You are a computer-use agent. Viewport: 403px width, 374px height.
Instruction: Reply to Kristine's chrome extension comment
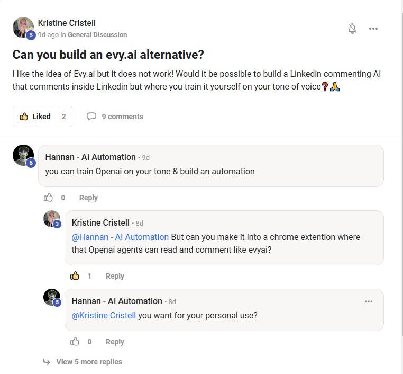(x=115, y=276)
